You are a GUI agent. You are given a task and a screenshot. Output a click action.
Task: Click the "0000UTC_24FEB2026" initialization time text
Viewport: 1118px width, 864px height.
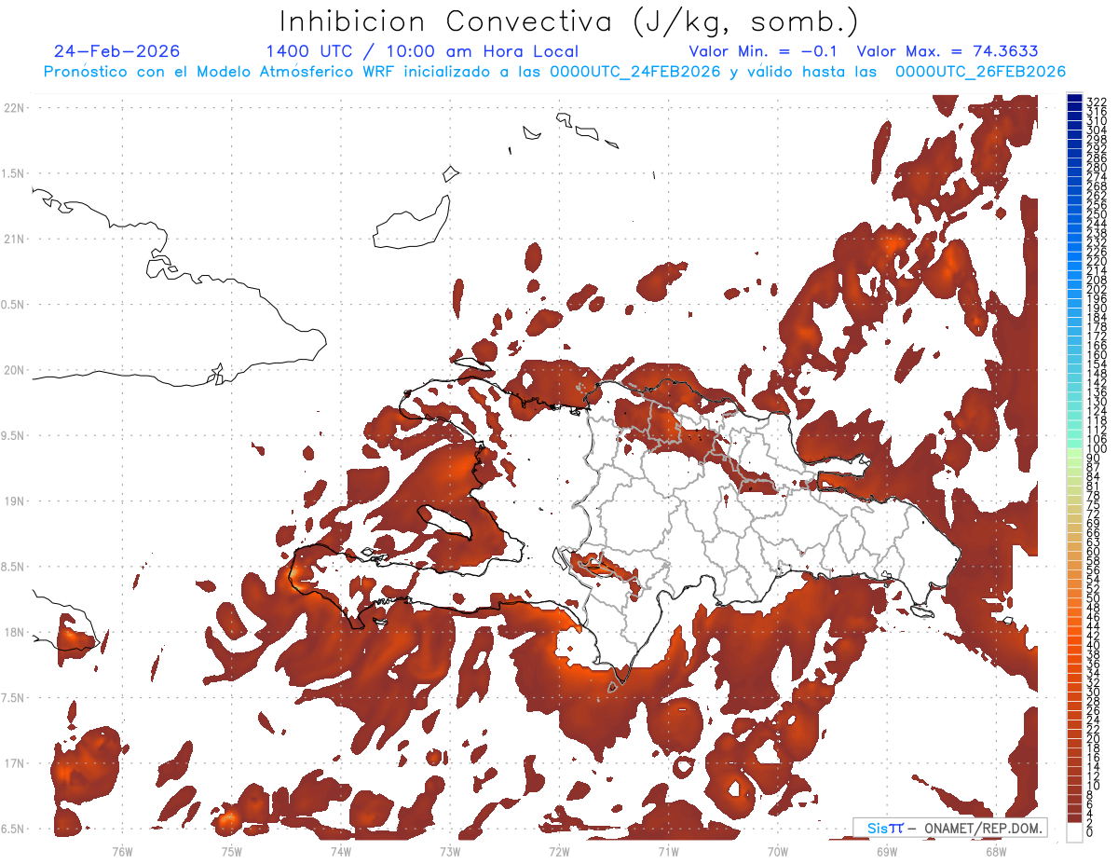636,72
